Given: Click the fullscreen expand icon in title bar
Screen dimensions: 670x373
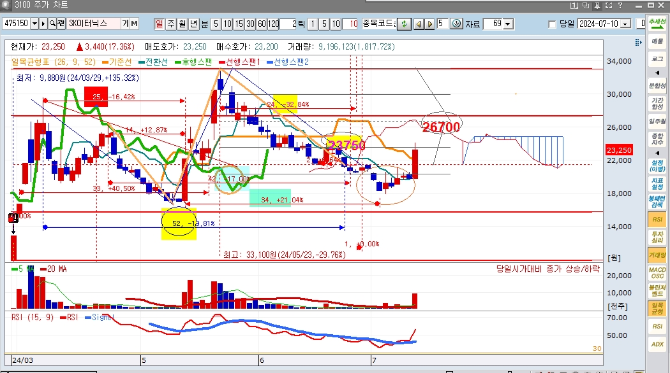Looking at the screenshot, I should click(x=609, y=6).
